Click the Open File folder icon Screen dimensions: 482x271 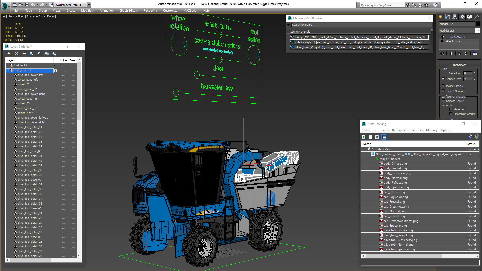21,5
